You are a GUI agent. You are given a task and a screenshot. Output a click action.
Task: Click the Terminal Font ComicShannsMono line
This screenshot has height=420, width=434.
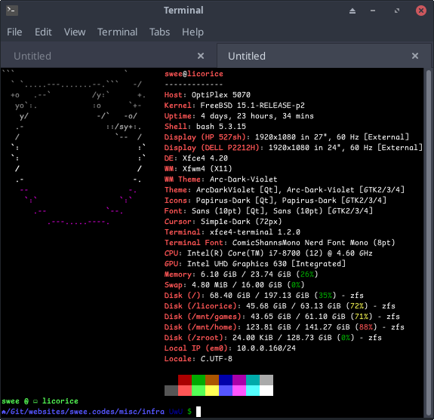point(279,243)
